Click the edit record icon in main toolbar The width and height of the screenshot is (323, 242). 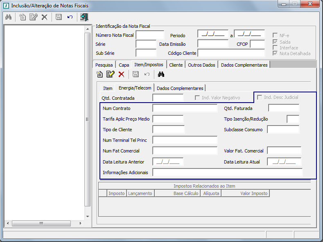point(33,17)
